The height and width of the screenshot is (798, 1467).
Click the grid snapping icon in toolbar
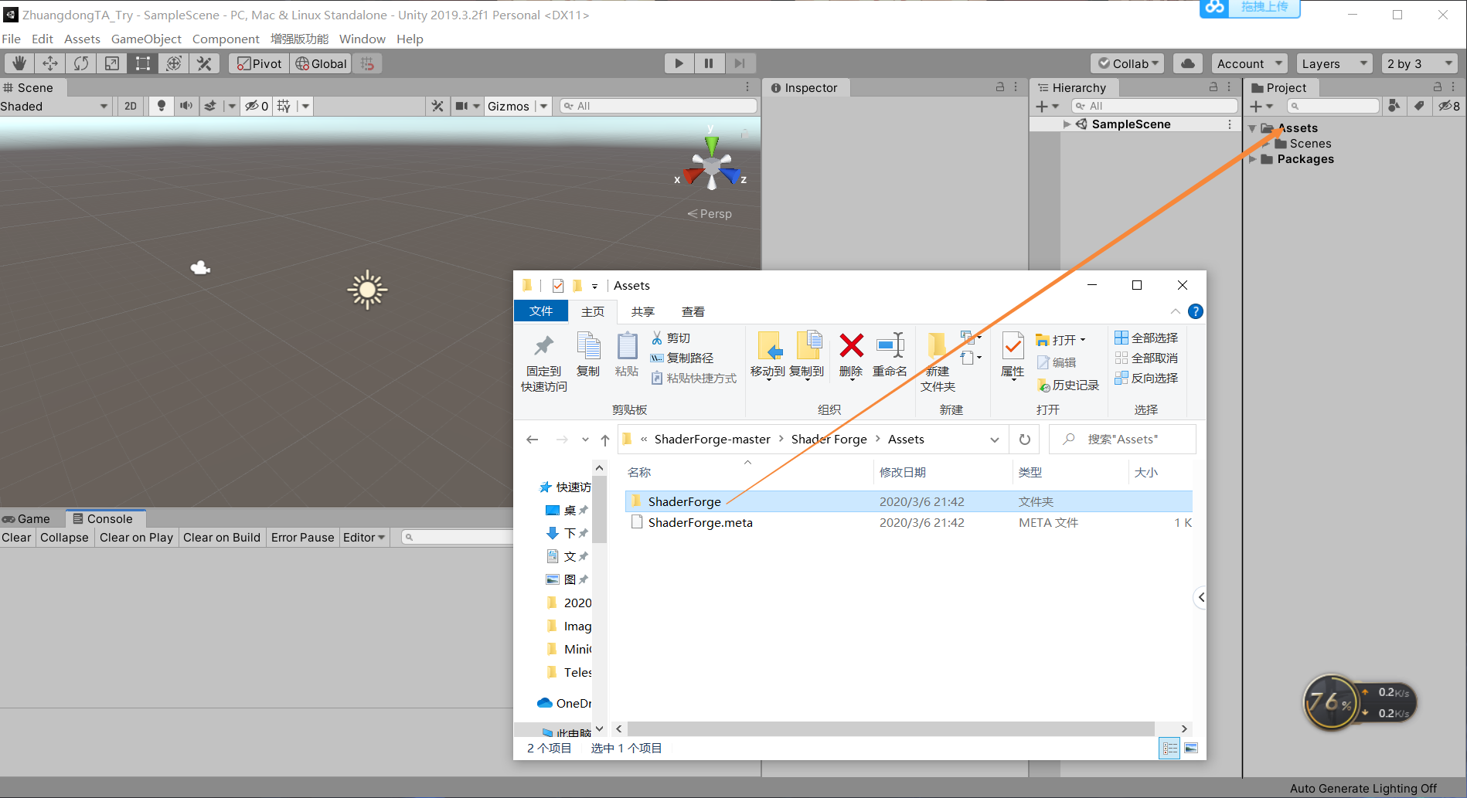368,63
